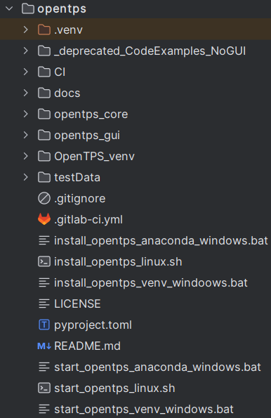Viewport: 271px width, 418px height.
Task: Click the opentps_core folder icon
Action: coord(44,114)
